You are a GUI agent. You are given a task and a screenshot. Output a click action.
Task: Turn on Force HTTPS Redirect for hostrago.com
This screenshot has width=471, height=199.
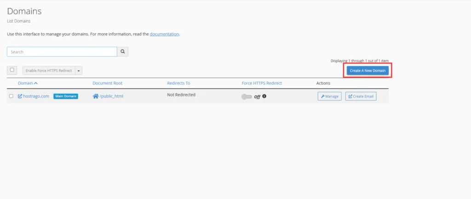click(x=247, y=97)
